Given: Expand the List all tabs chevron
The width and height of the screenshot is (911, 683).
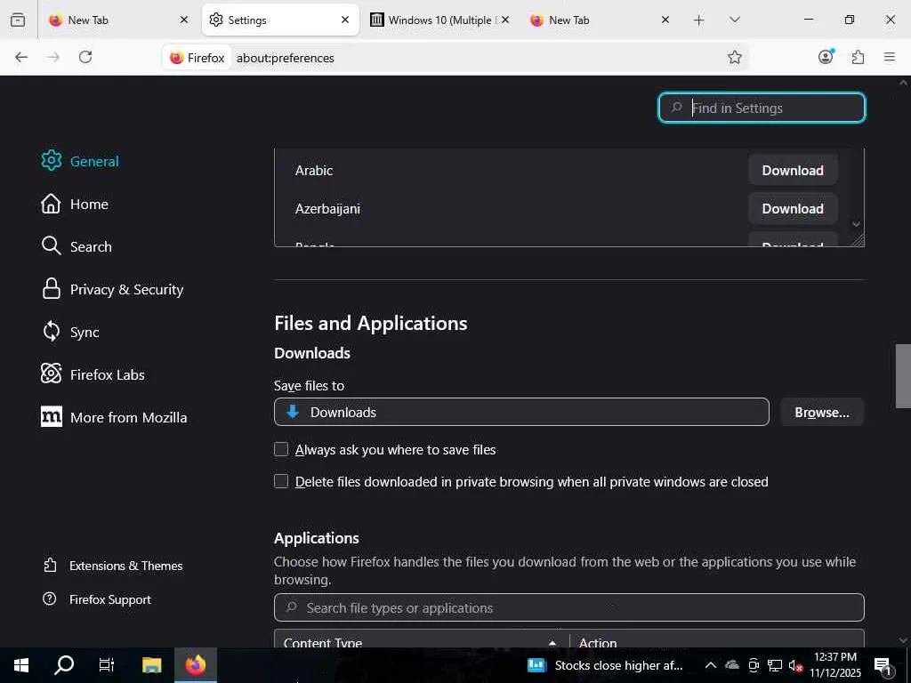Looking at the screenshot, I should coord(734,20).
